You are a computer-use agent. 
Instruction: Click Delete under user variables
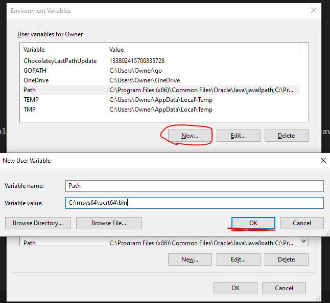[286, 136]
